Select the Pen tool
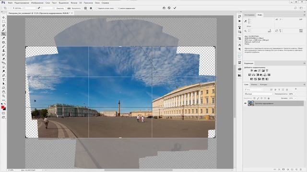Screen dimensions: 307x172 [x=3, y=75]
